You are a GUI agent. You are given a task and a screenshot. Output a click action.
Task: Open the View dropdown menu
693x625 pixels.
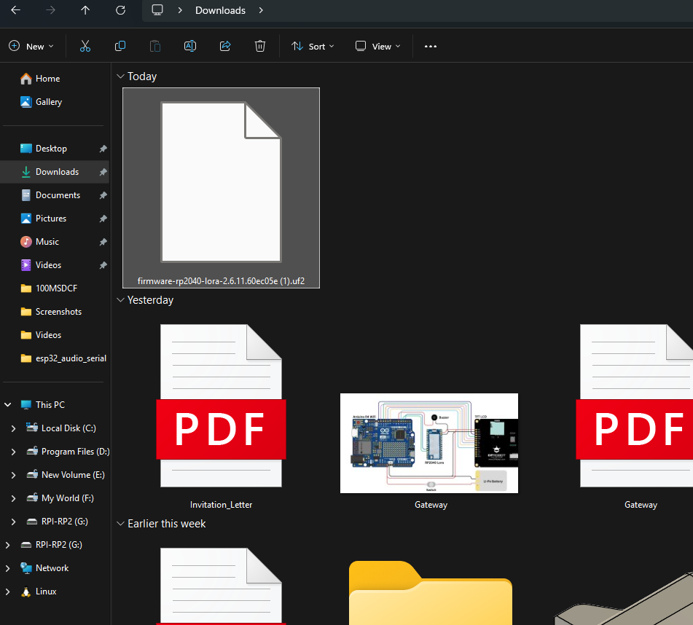[x=377, y=46]
